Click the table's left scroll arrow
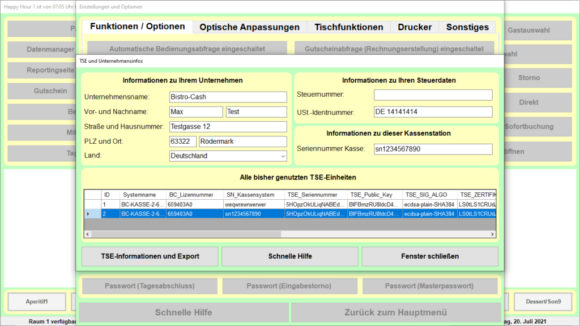Viewport: 580px width, 326px height. [88, 234]
